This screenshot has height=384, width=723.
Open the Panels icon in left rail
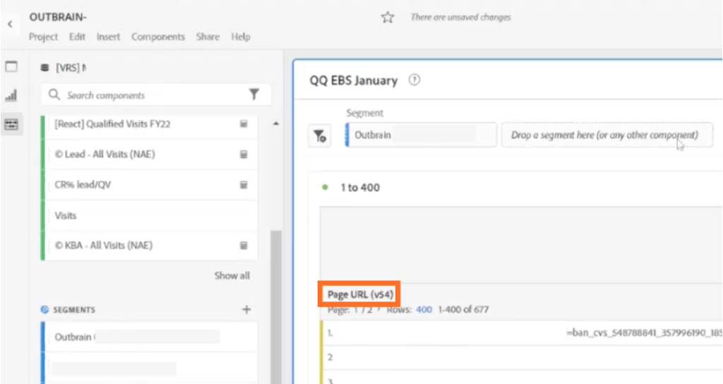[11, 67]
